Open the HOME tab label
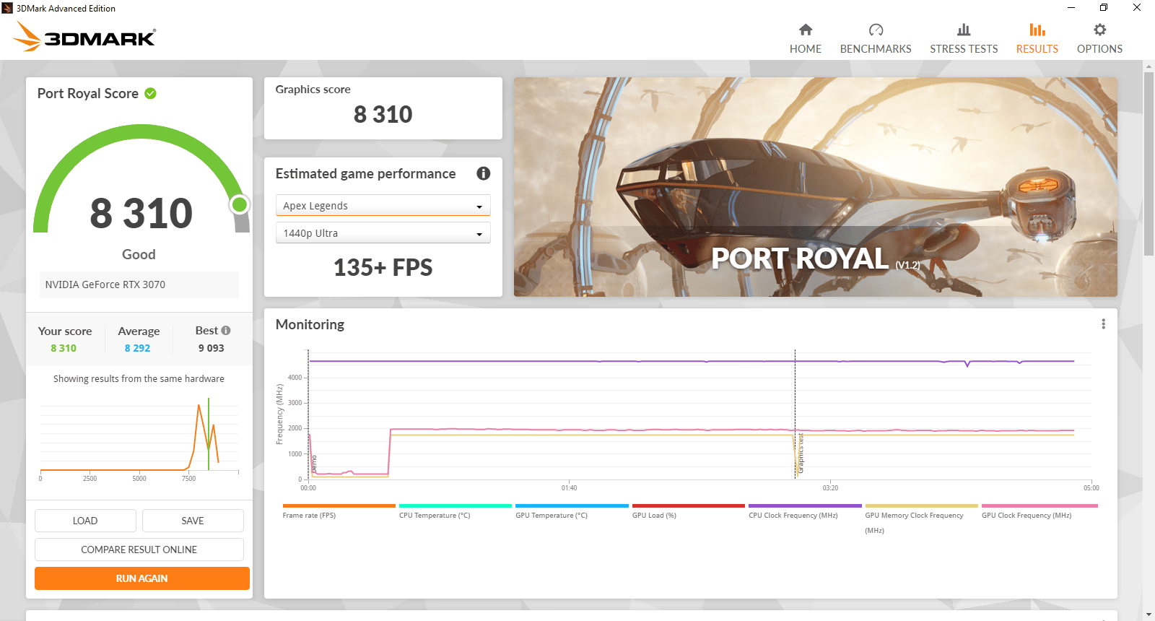1155x621 pixels. 806,49
